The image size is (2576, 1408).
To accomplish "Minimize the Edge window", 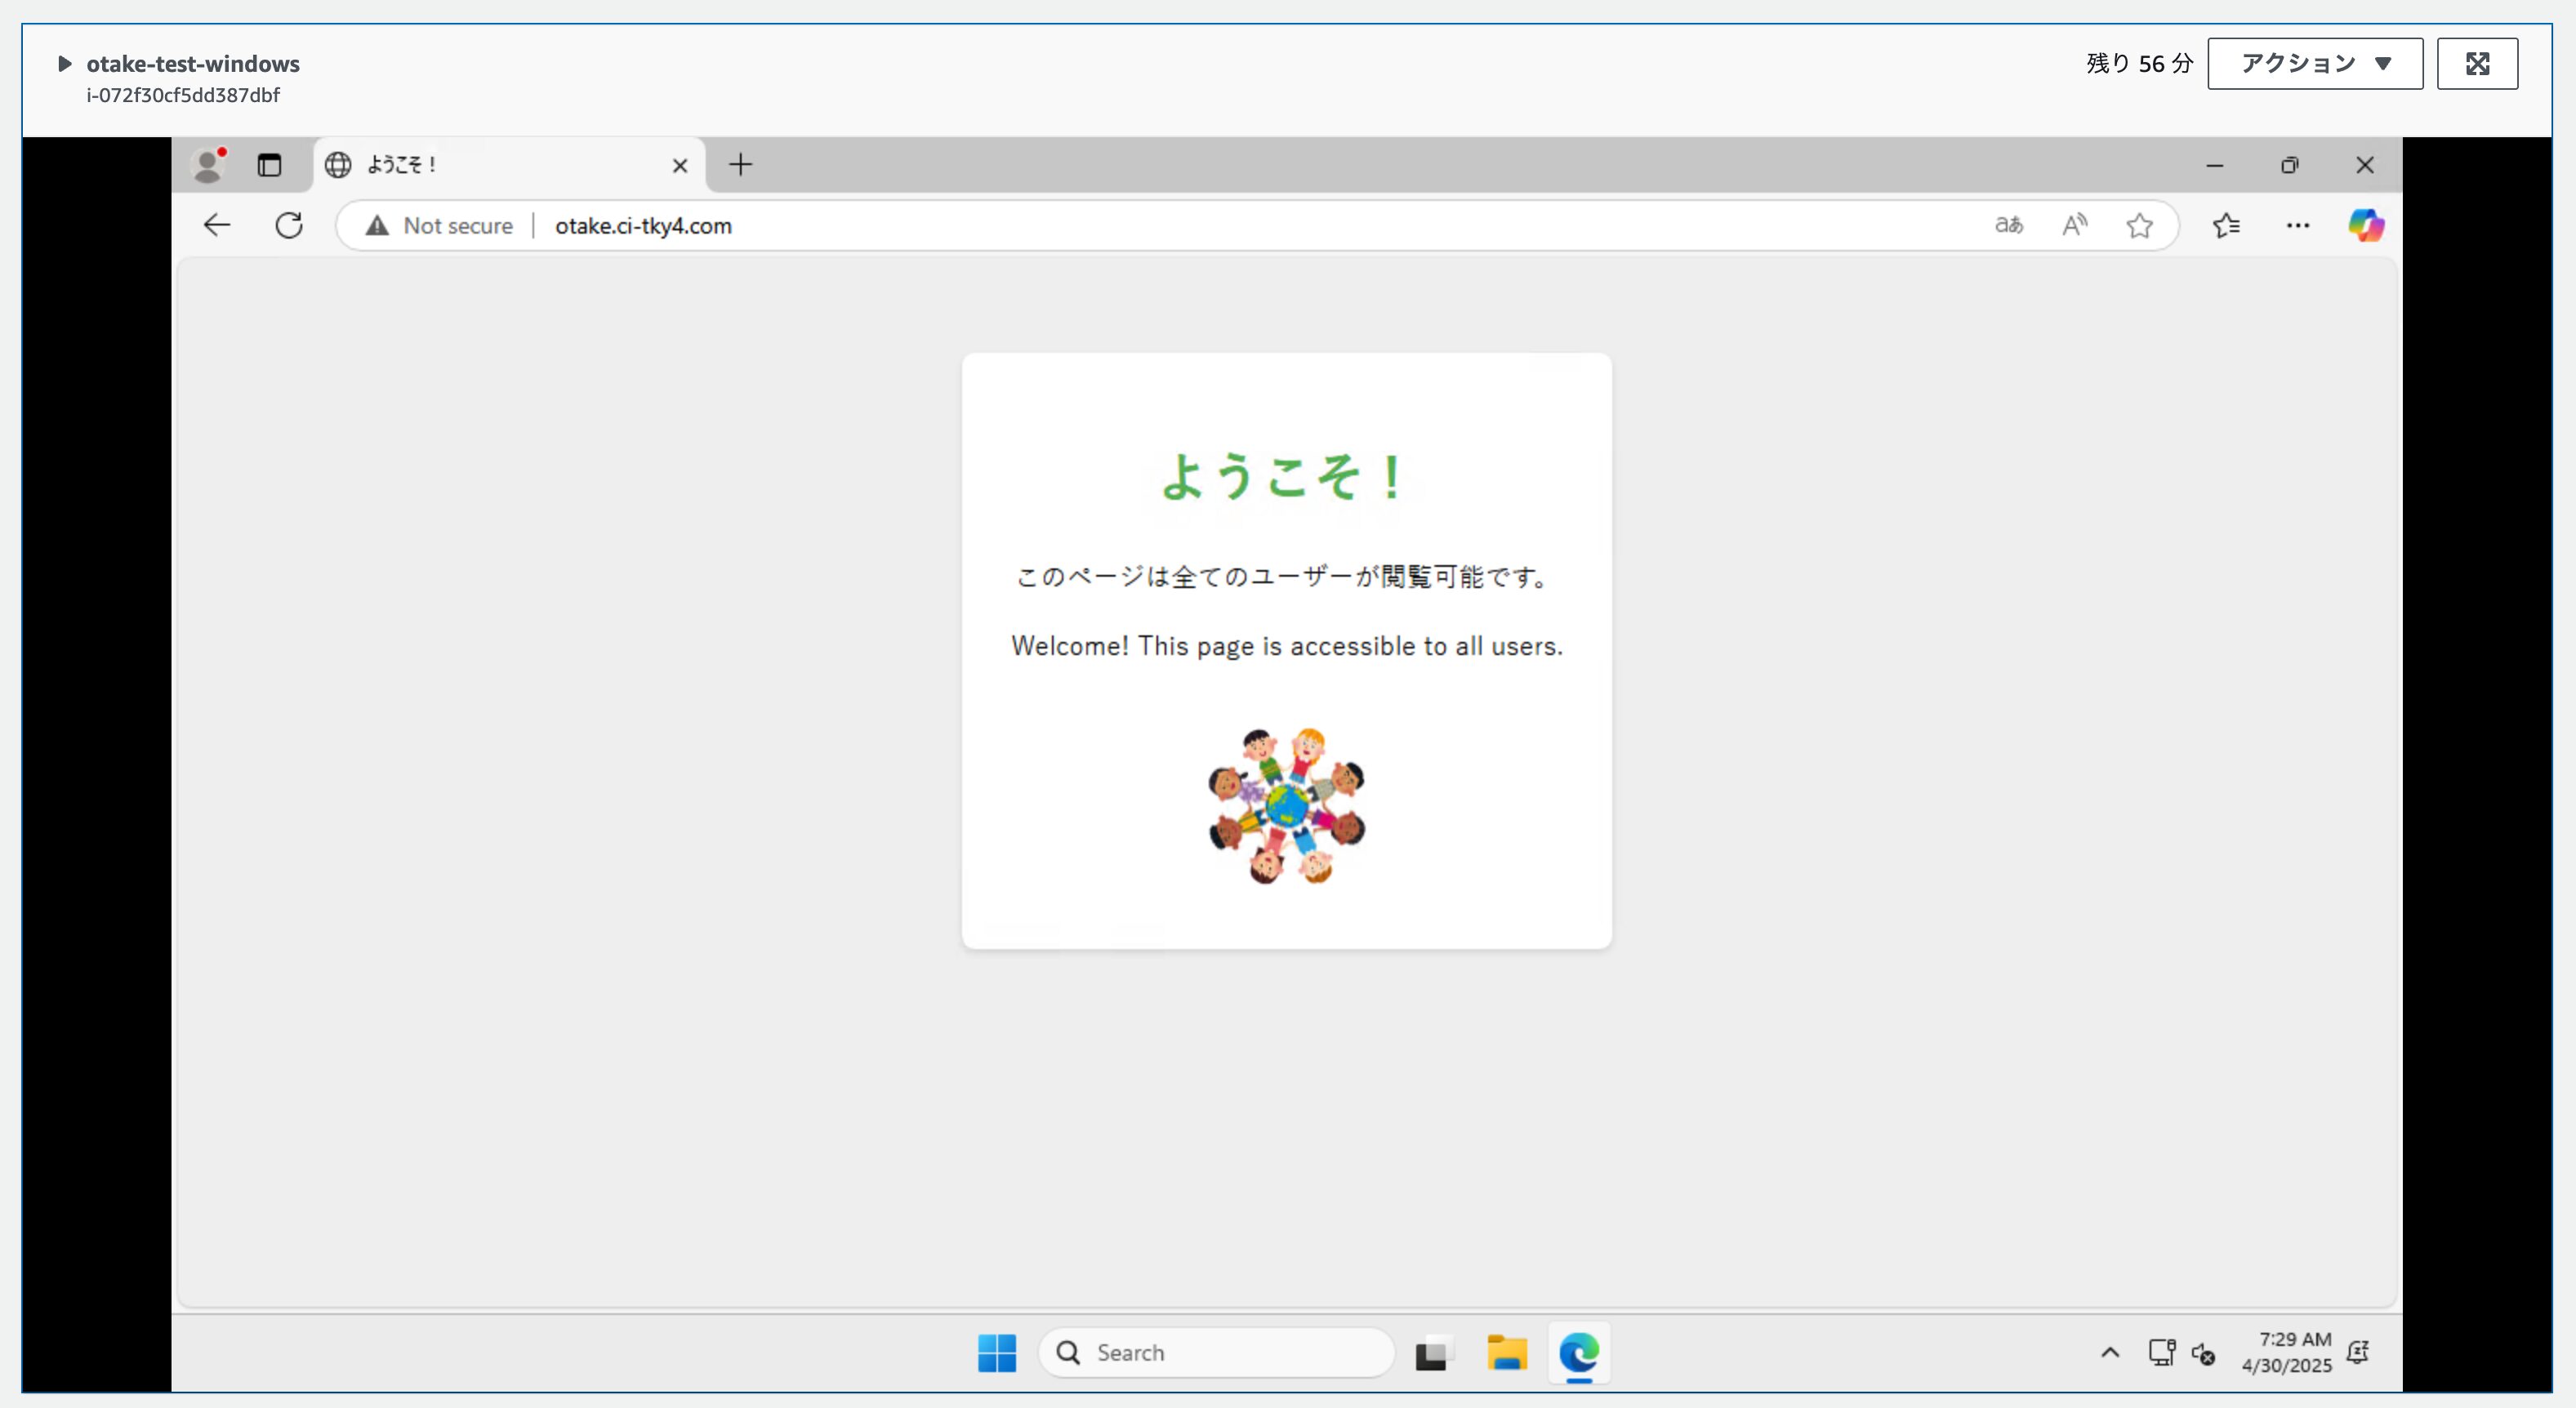I will click(x=2215, y=165).
